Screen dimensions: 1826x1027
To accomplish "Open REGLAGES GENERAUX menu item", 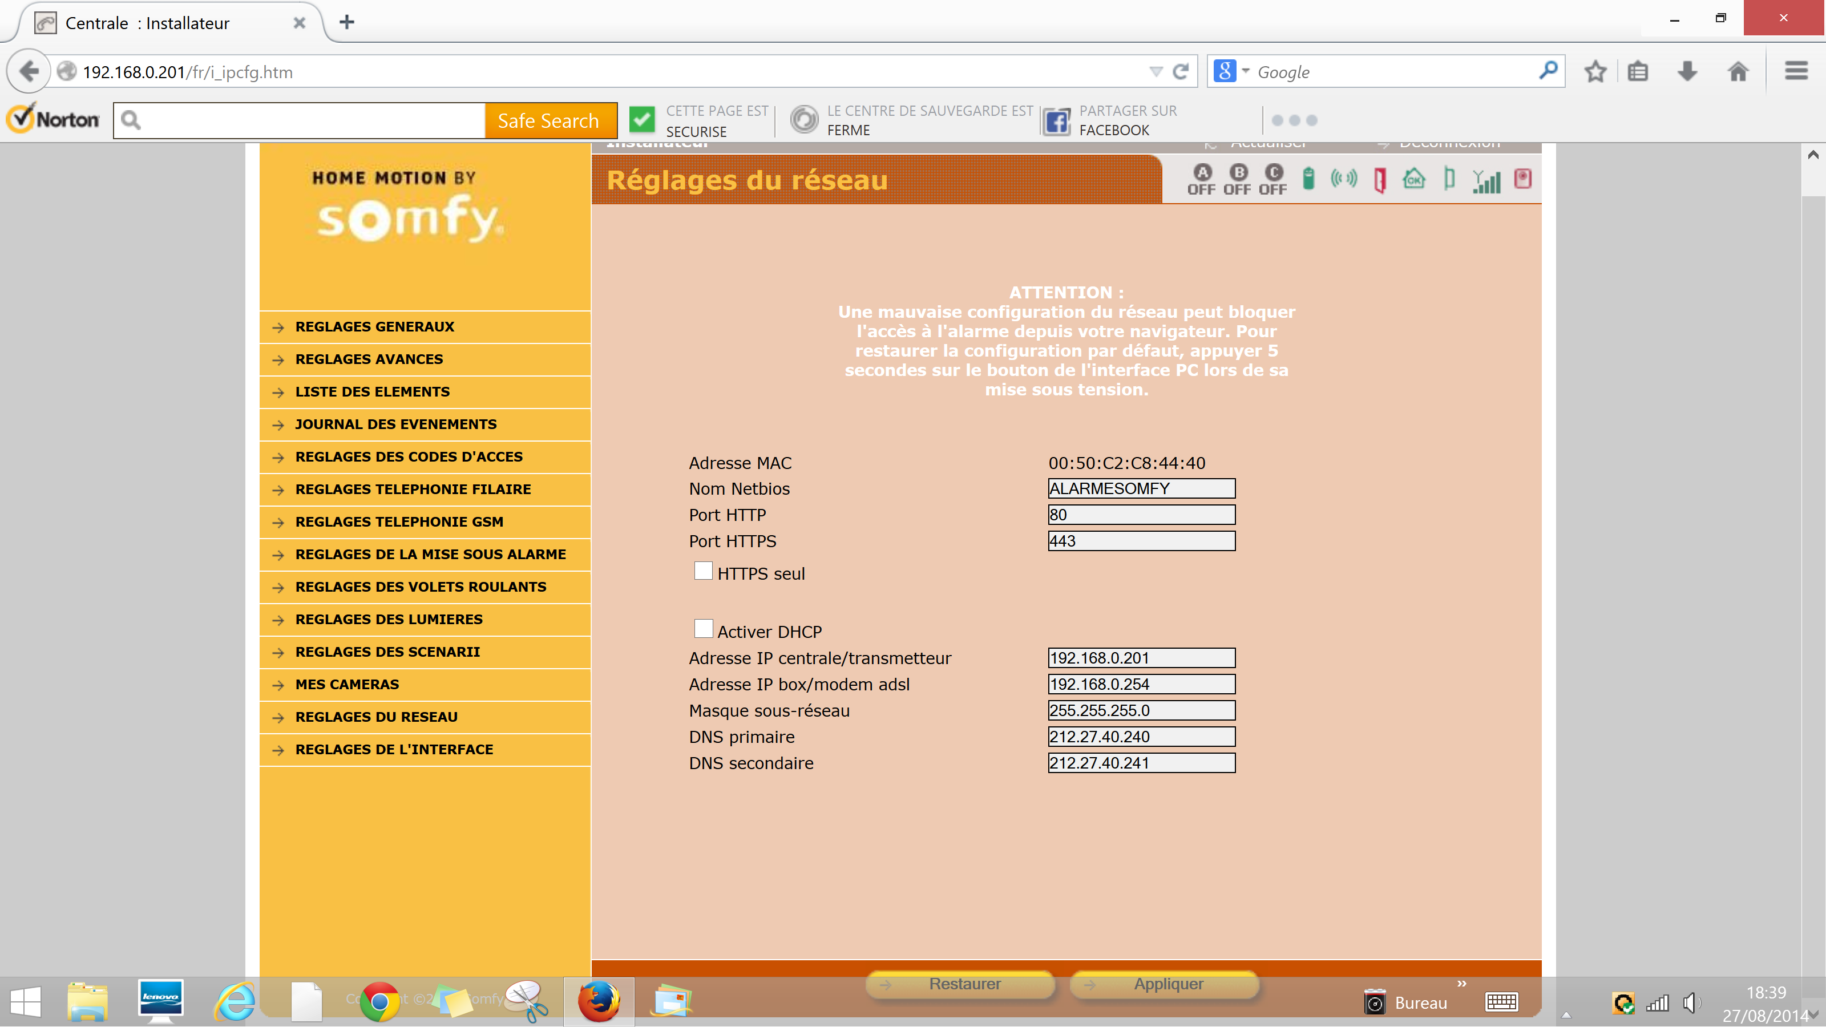I will 374,327.
